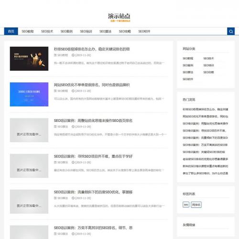Select SEO教程 in 网站分类 sidebar
Screen dimensions: 239x239
(x=188, y=58)
